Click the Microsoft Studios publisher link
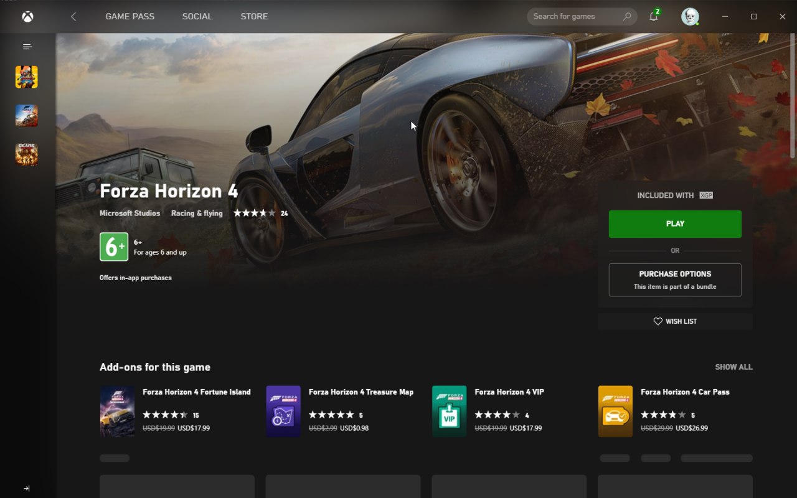Screen dimensions: 797x498 pyautogui.click(x=130, y=214)
